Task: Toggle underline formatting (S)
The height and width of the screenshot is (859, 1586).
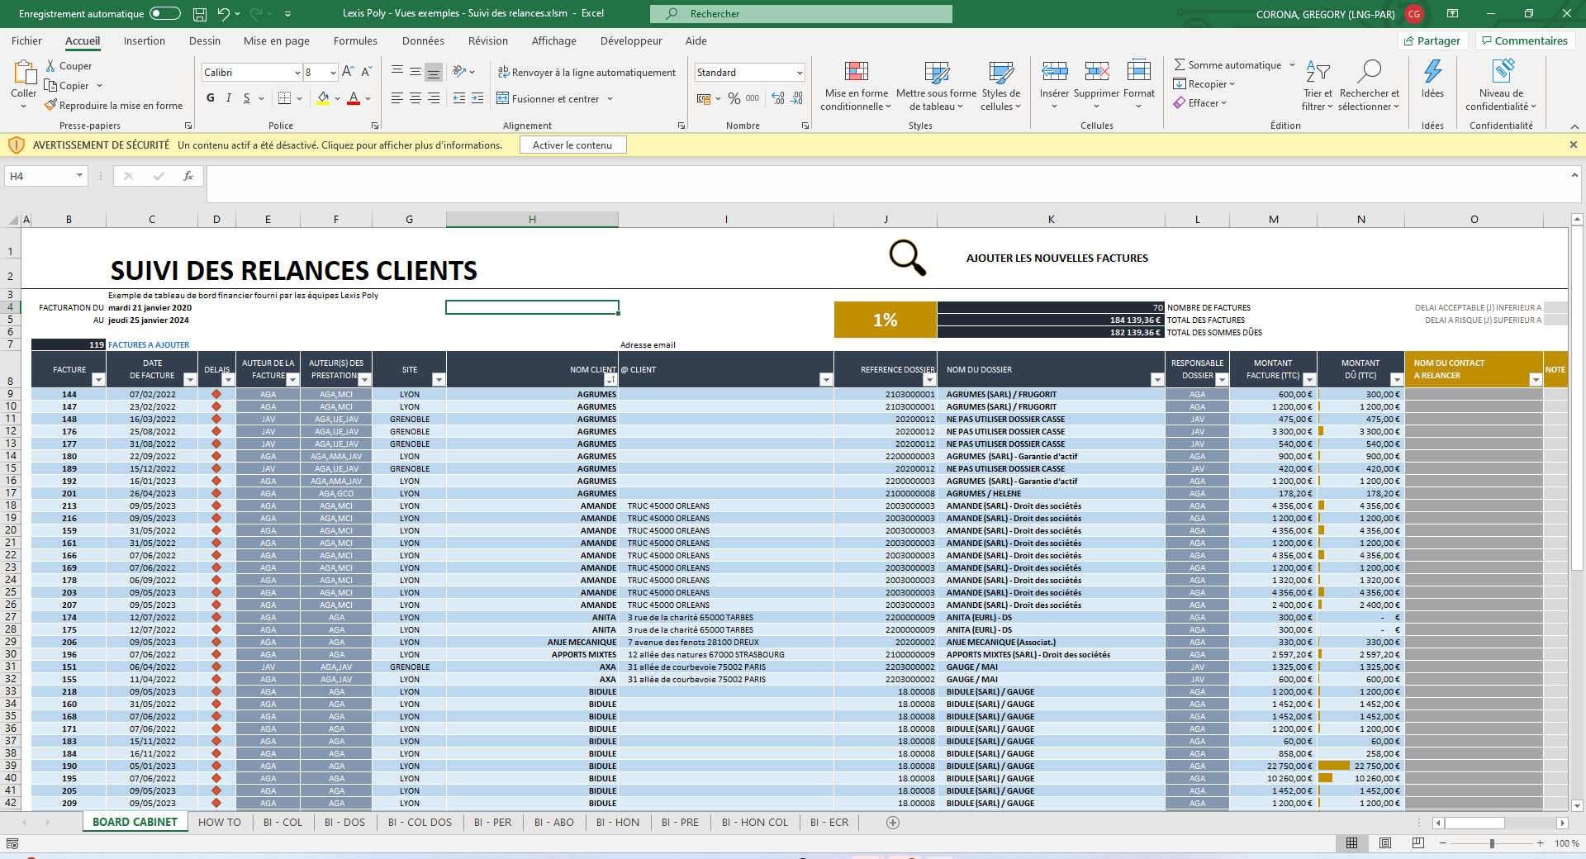Action: [x=247, y=98]
